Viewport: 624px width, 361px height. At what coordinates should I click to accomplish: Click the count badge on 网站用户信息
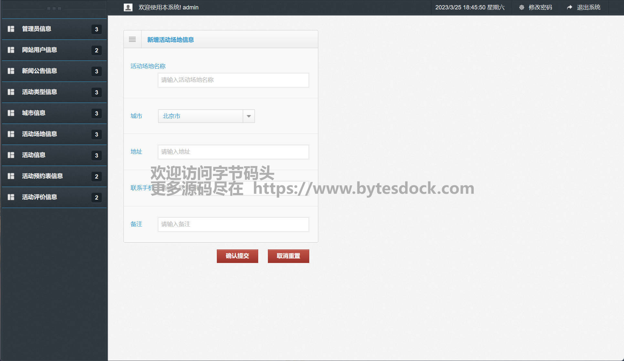[96, 50]
